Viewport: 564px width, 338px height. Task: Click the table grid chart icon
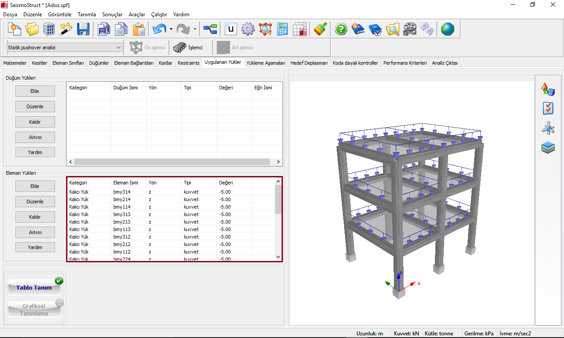coord(300,29)
